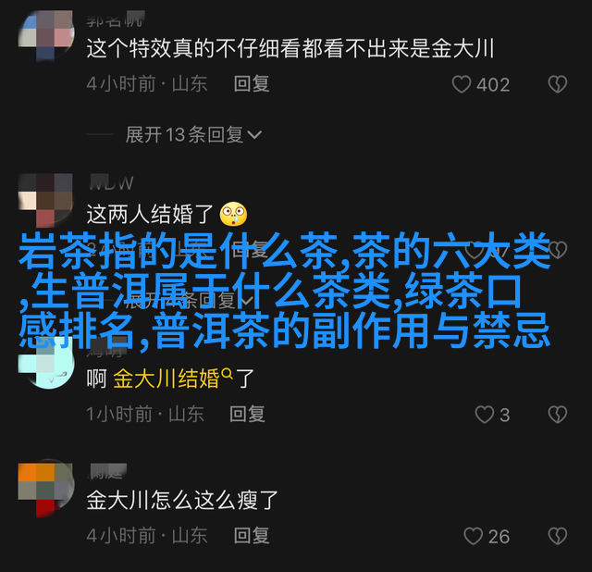
Task: Reply to 金大川怎么这么瘦了 comment
Action: coord(252,535)
